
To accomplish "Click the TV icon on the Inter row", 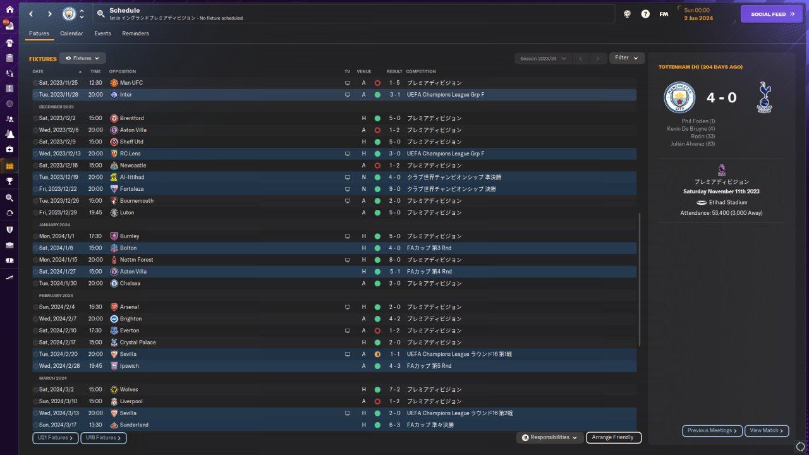I will 347,95.
